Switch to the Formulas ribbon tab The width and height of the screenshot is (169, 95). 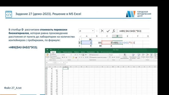tap(77, 52)
